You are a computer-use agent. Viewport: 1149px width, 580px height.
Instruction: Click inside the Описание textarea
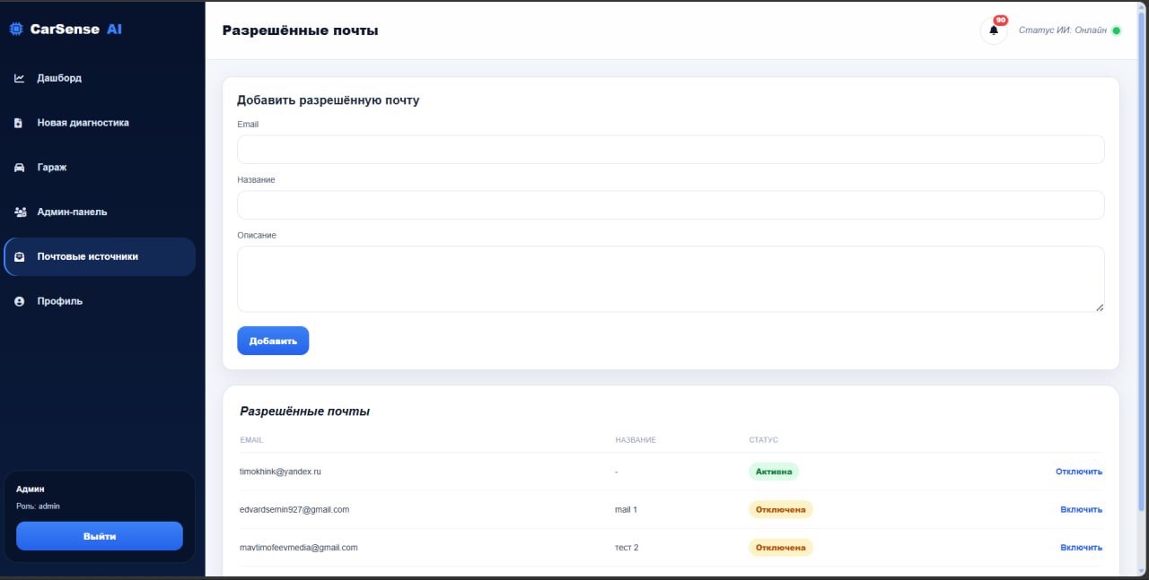671,279
